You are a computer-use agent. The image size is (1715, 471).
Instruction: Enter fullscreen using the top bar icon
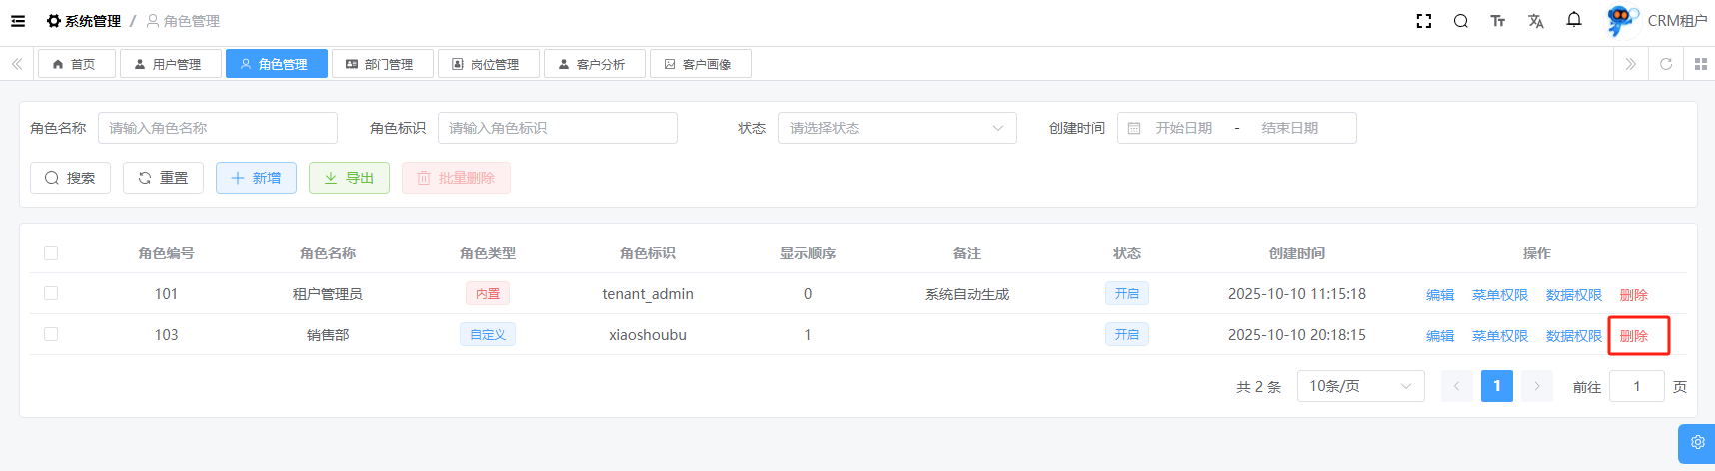pos(1424,21)
